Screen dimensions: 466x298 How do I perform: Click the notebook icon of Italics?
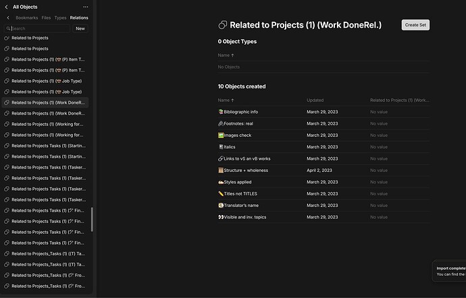pyautogui.click(x=221, y=147)
